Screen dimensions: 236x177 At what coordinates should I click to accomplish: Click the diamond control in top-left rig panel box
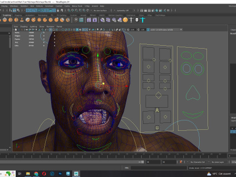click(154, 59)
